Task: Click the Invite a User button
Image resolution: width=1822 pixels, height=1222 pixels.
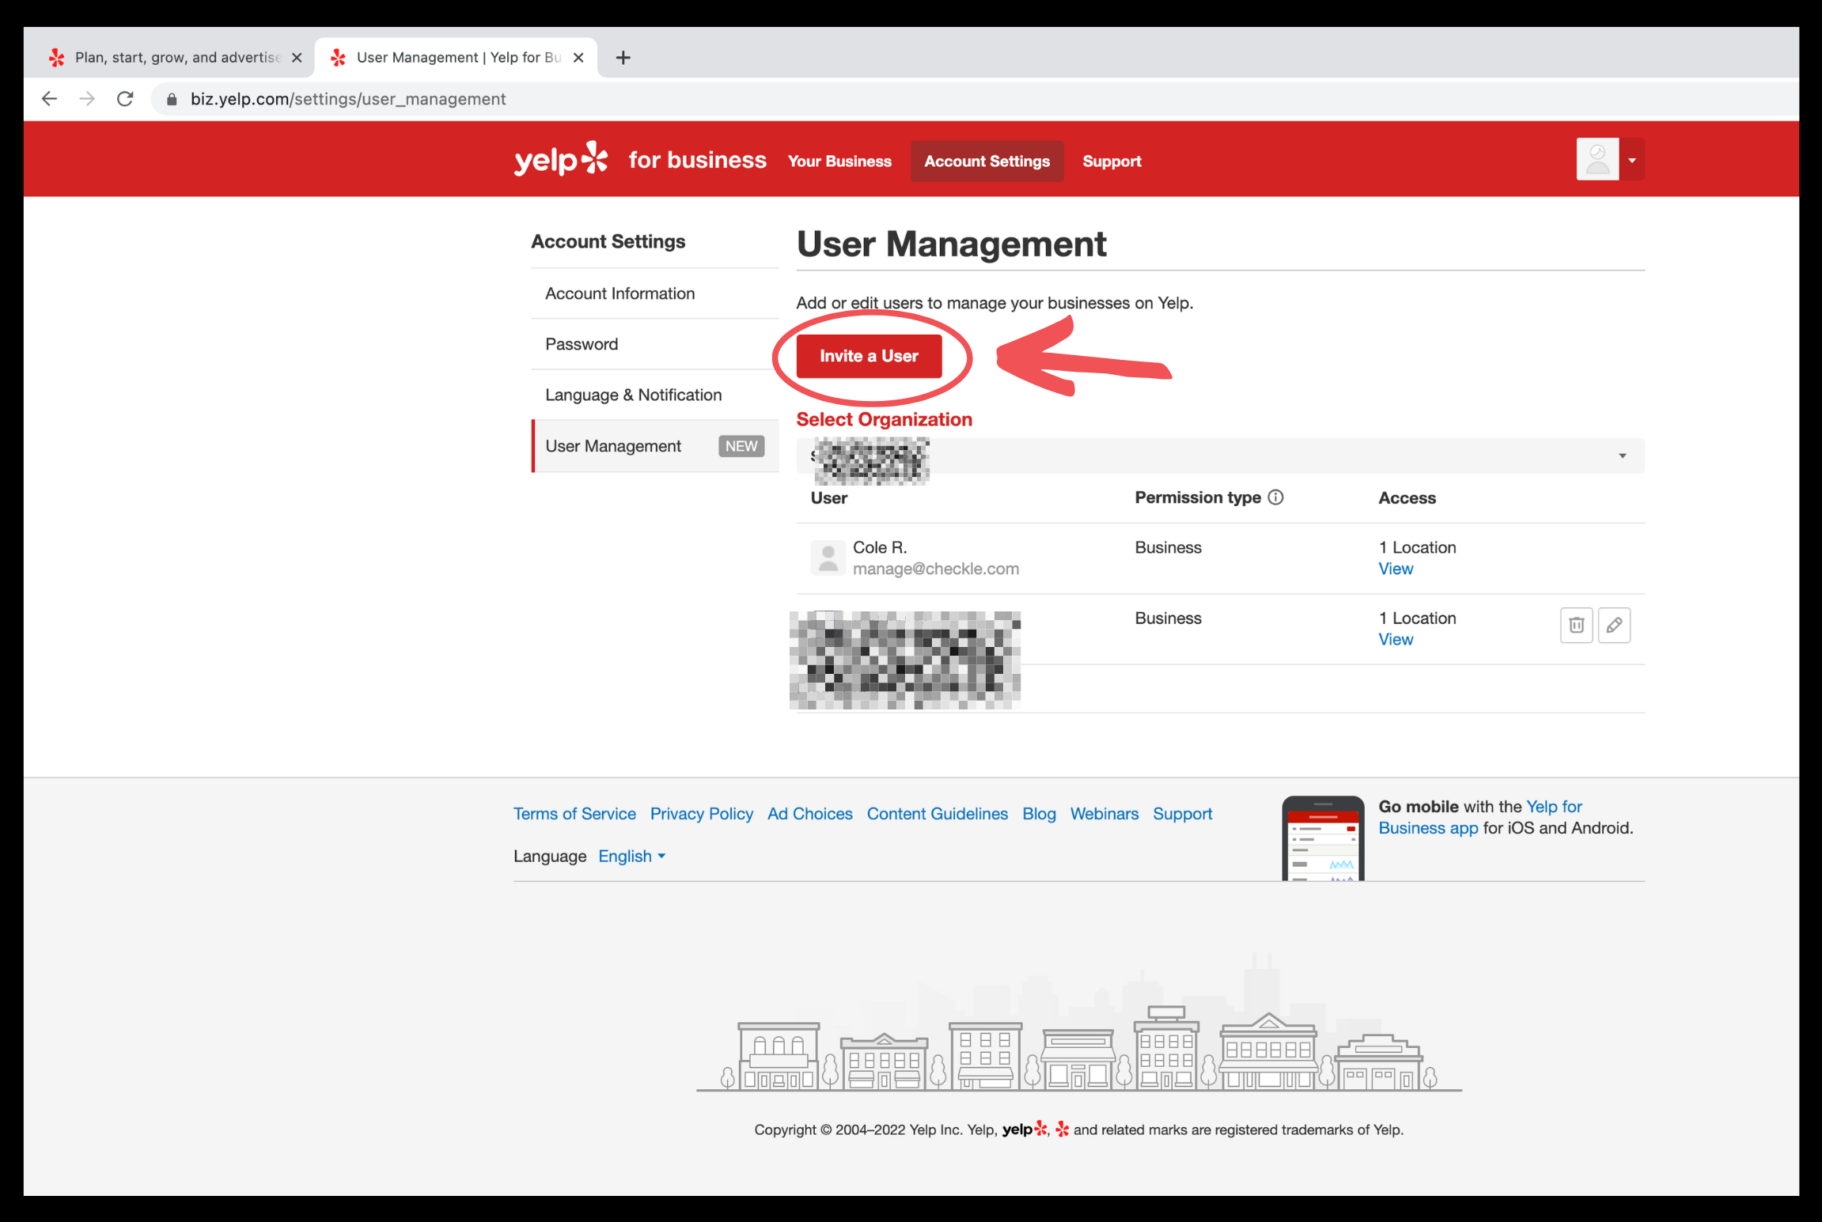Action: tap(869, 356)
